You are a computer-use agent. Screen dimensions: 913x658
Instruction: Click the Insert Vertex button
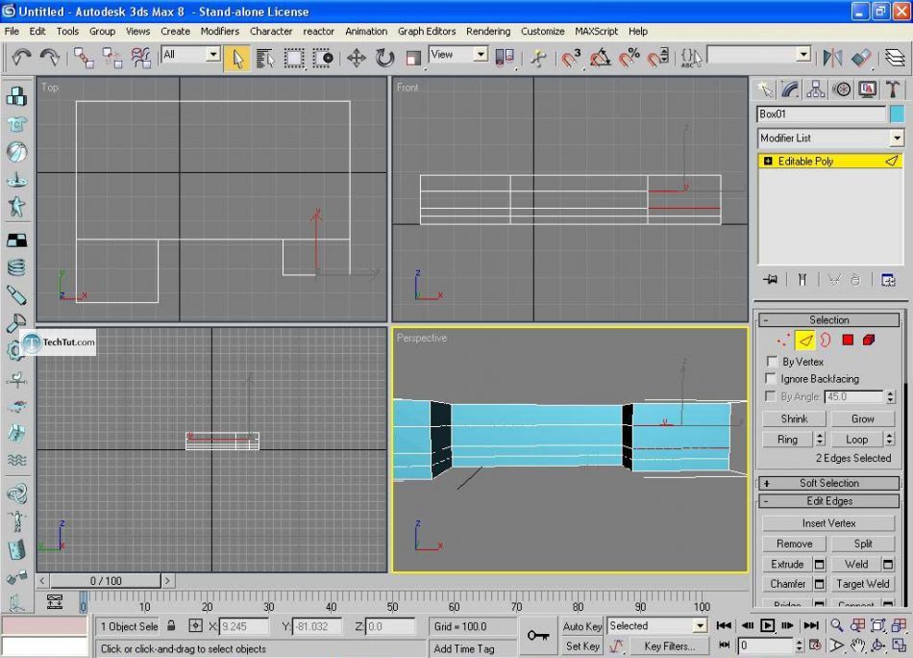(x=828, y=523)
